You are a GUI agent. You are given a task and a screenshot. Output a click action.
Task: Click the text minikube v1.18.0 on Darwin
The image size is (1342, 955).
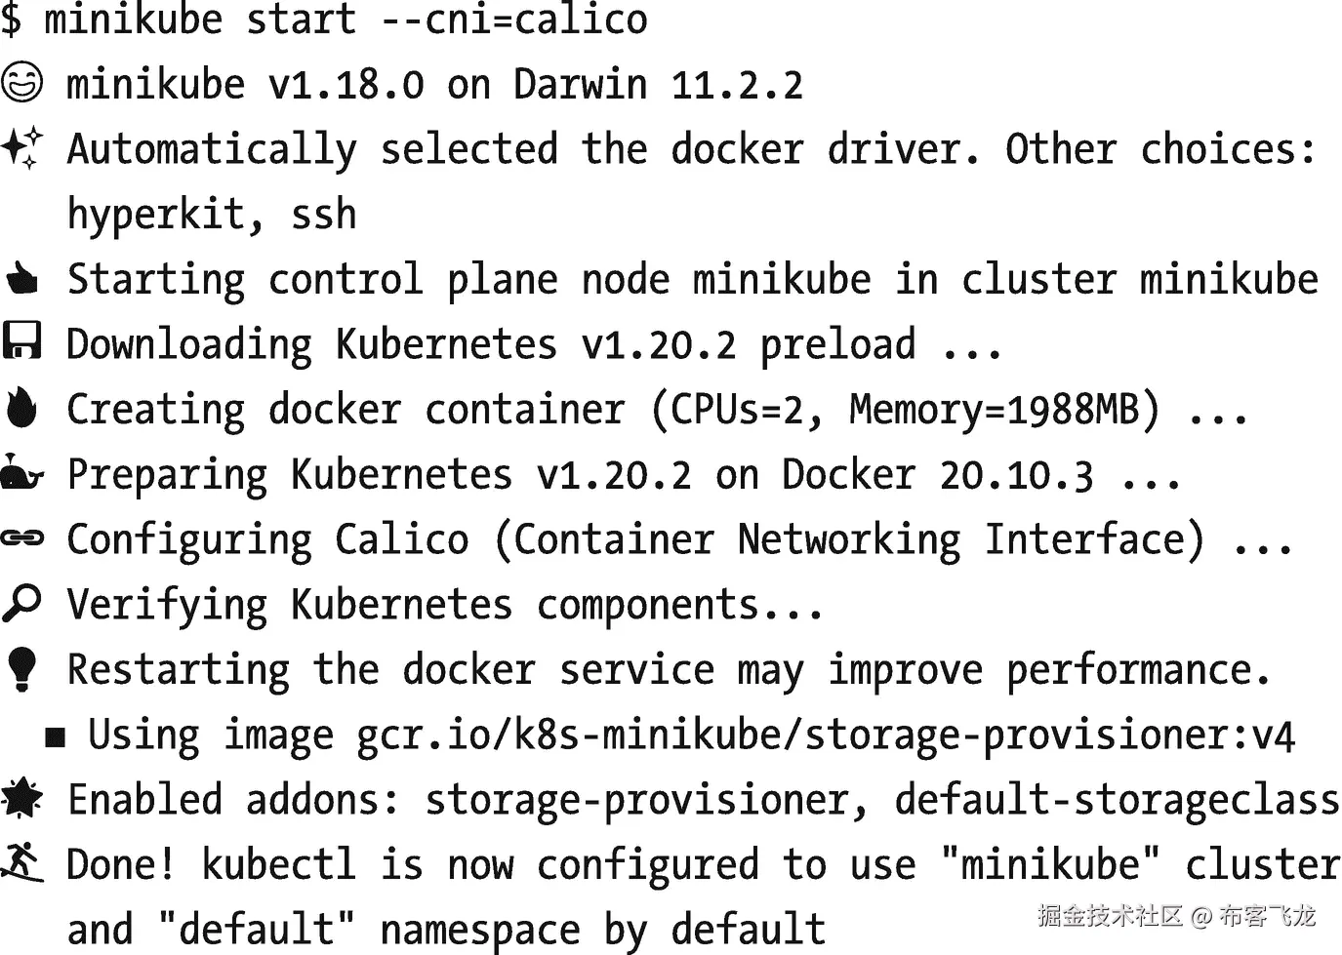356,84
